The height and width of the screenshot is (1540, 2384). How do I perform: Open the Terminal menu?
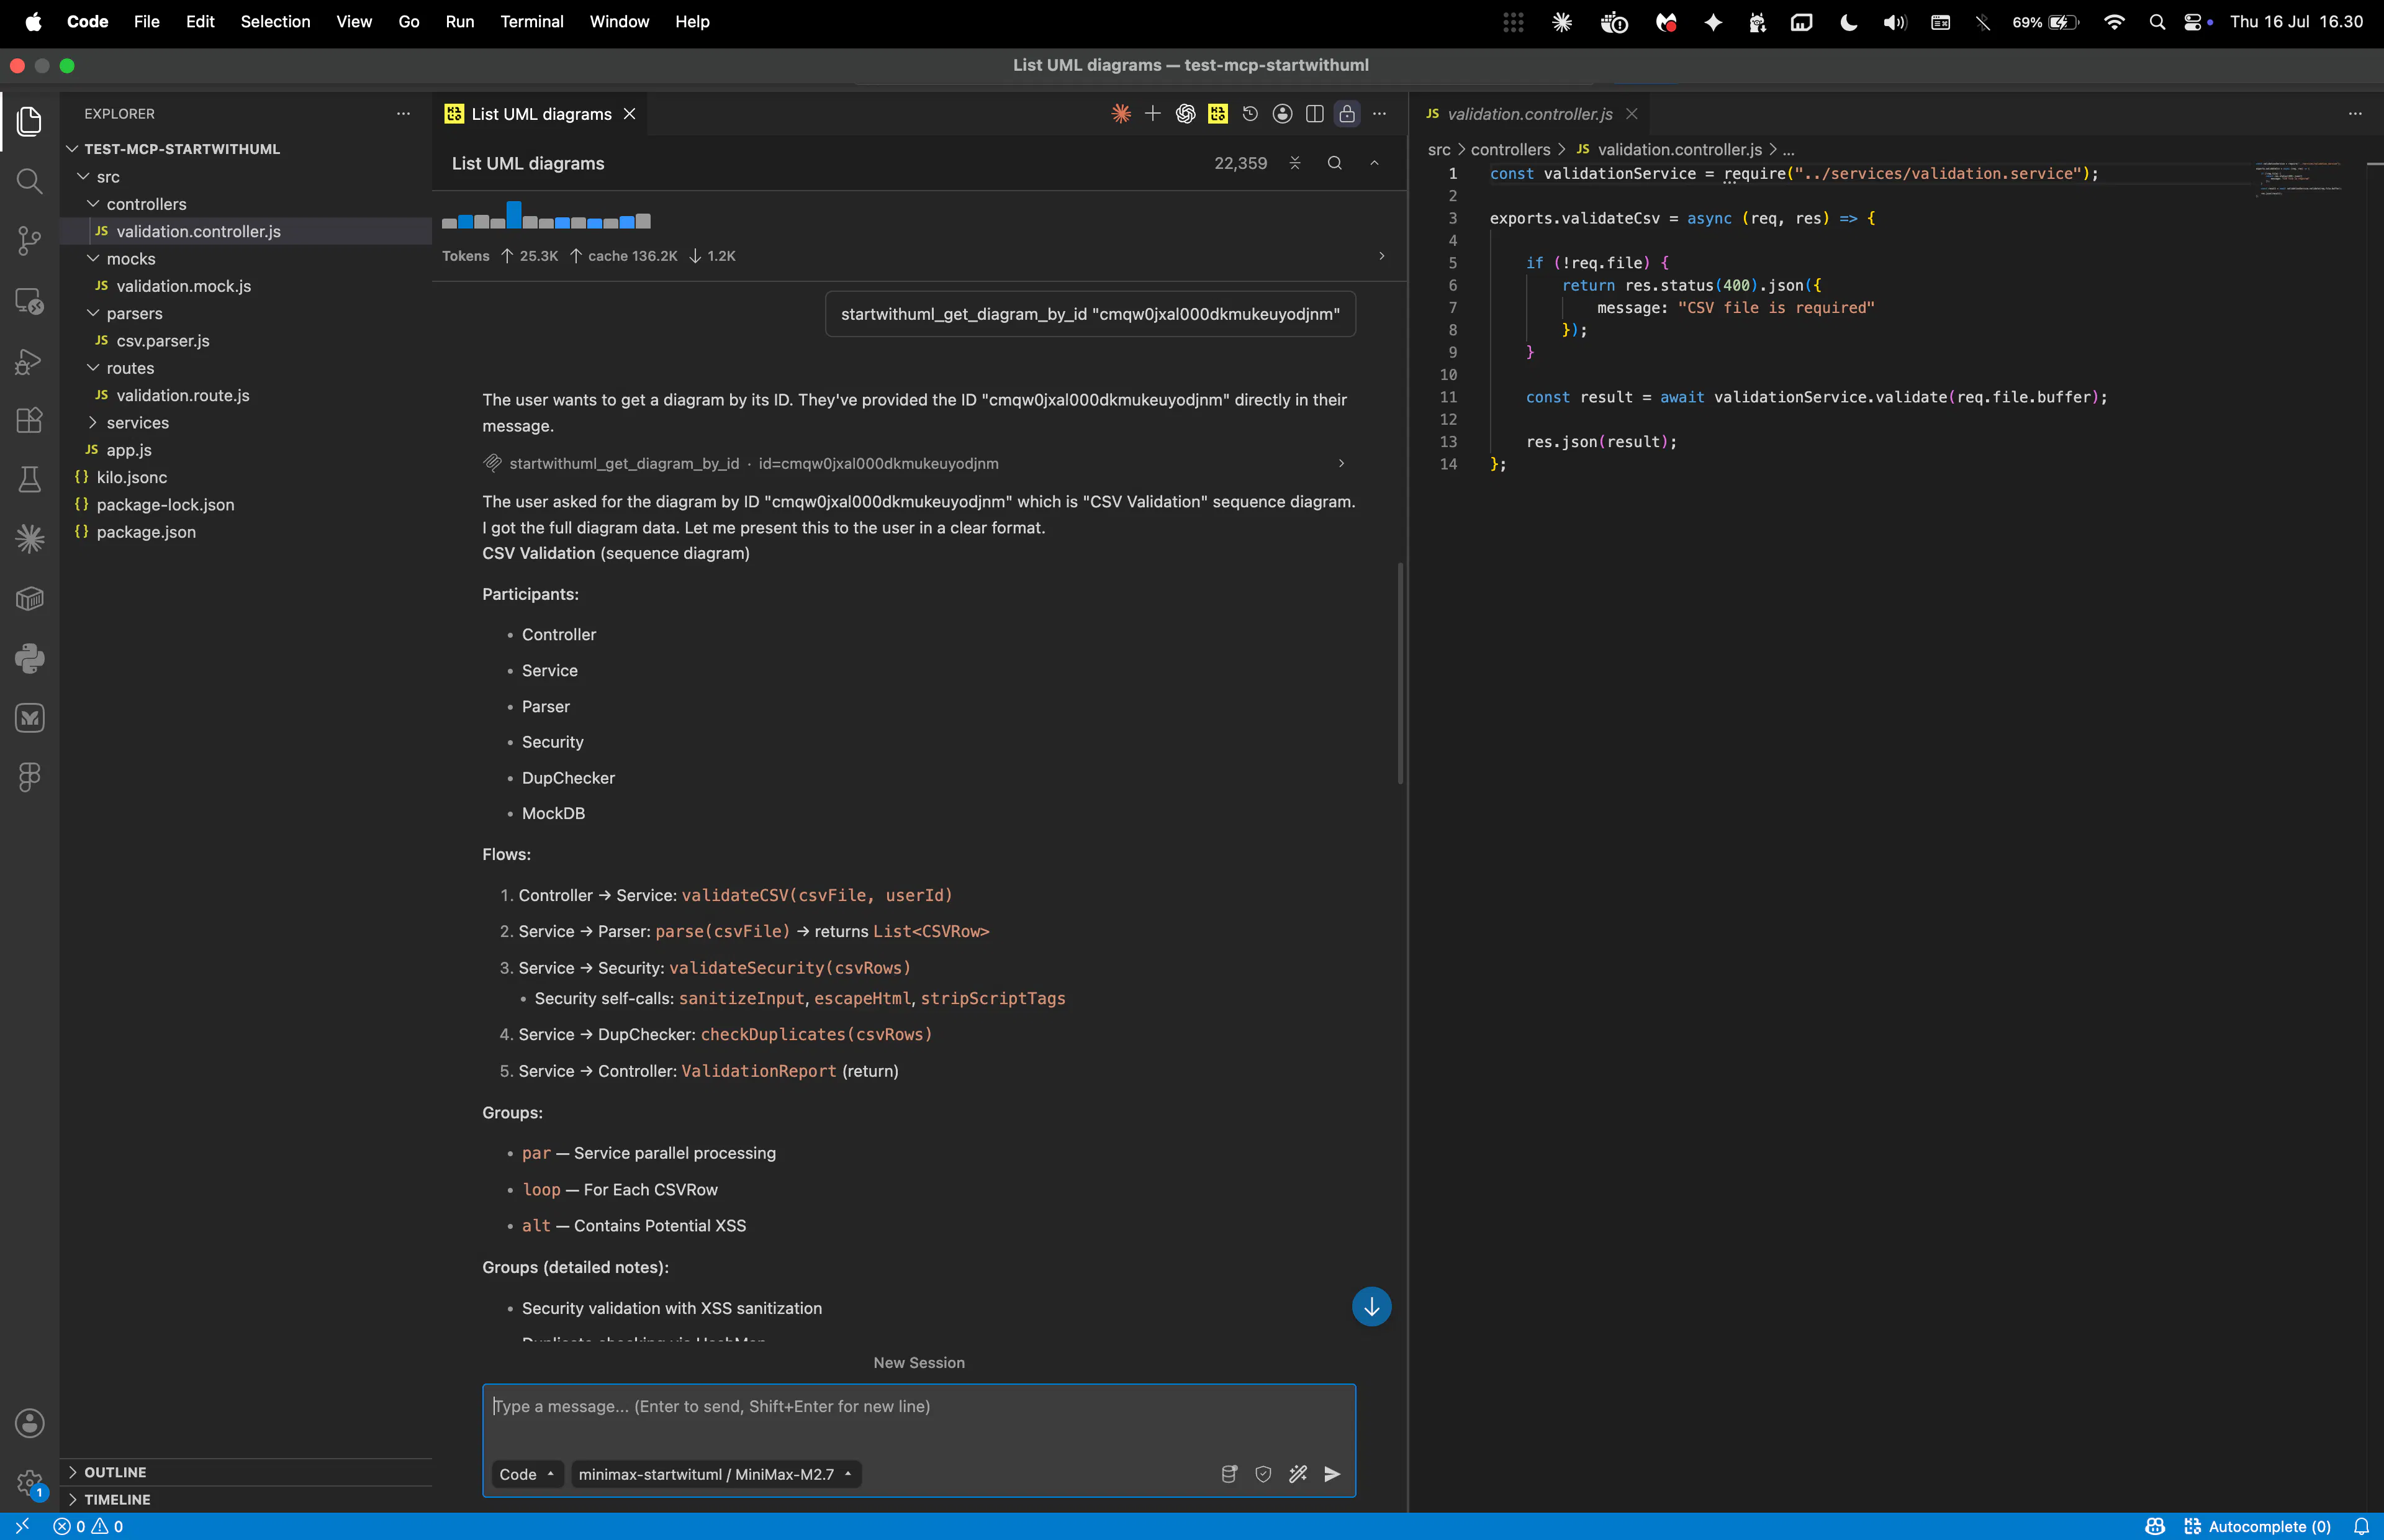532,21
